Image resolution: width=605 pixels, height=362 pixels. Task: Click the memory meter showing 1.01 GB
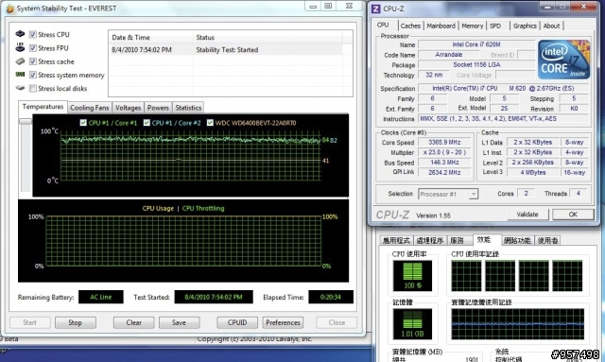pyautogui.click(x=412, y=324)
